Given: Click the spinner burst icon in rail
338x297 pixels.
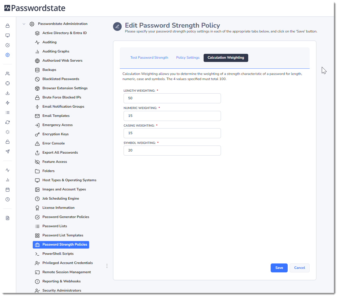Looking at the screenshot, I should click(8, 132).
